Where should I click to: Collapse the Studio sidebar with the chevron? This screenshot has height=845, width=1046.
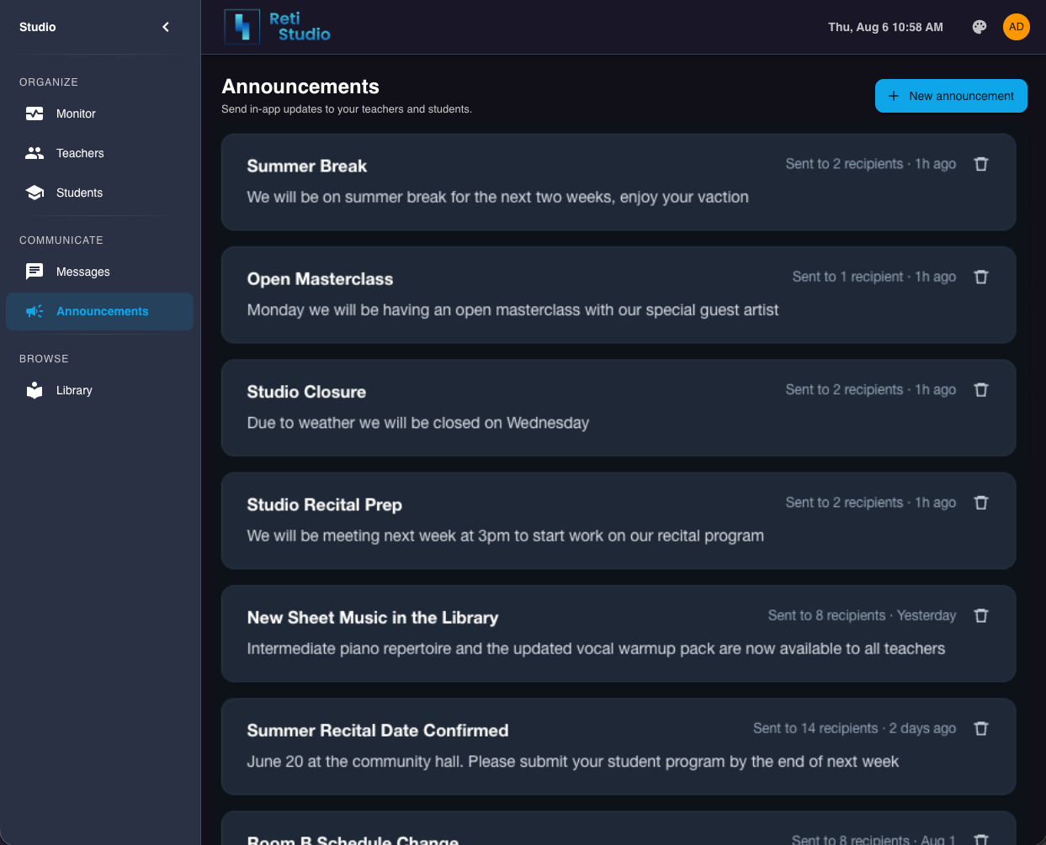point(166,27)
